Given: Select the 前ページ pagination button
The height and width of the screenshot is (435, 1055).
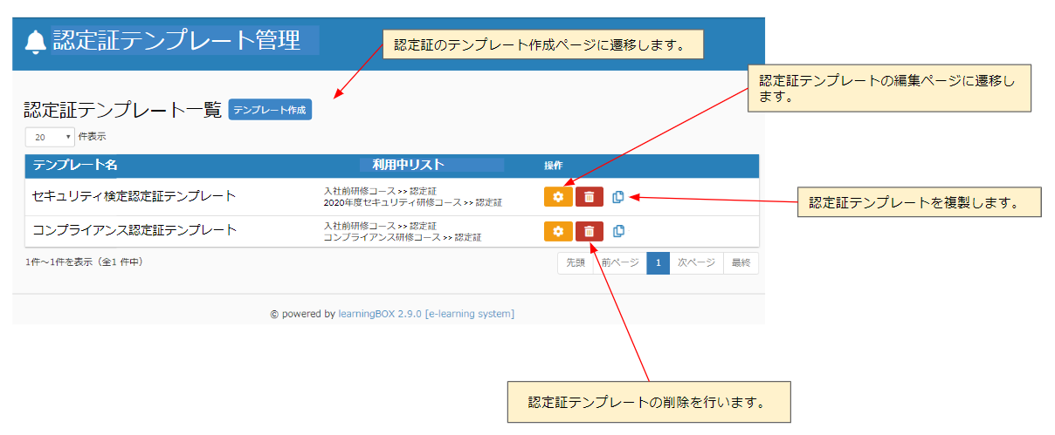Looking at the screenshot, I should tap(619, 263).
